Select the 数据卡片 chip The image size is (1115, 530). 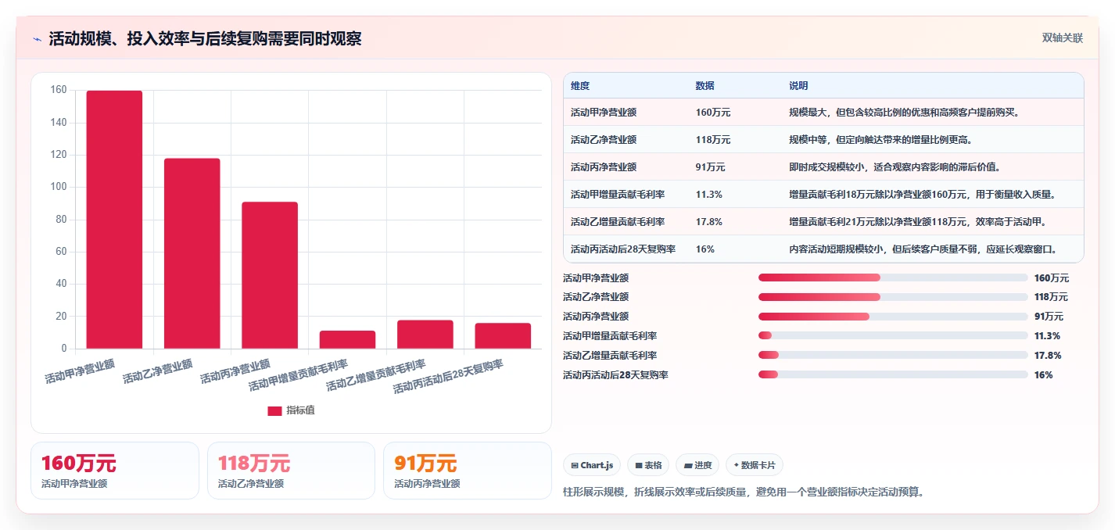[755, 465]
